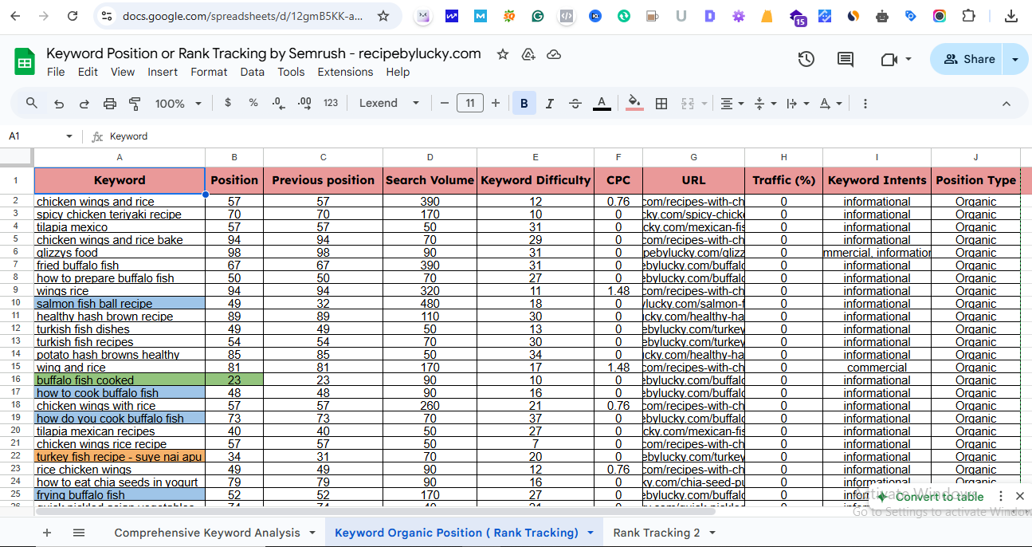Viewport: 1032px width, 547px height.
Task: View the cloud save status
Action: (x=554, y=54)
